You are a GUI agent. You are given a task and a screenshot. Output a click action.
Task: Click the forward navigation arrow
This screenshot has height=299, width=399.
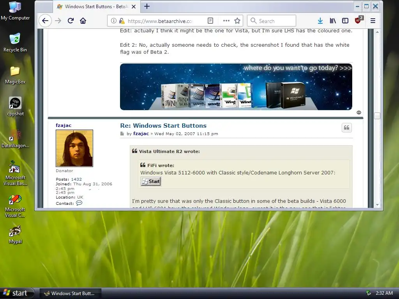58,21
